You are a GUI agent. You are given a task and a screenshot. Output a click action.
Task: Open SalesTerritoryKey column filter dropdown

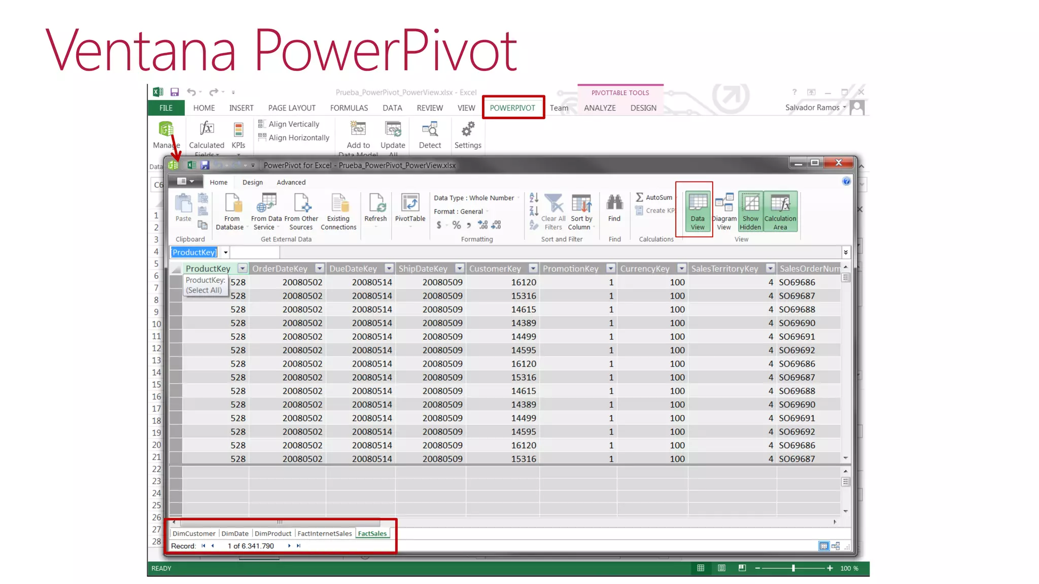coord(771,269)
